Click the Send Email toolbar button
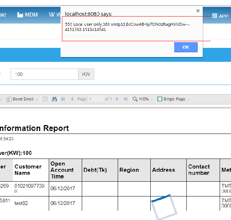This screenshot has height=220, width=231. pyautogui.click(x=20, y=99)
